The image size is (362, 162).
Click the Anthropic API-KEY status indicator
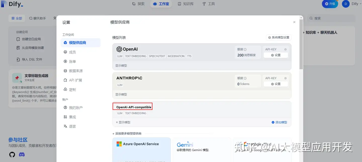tap(285, 78)
